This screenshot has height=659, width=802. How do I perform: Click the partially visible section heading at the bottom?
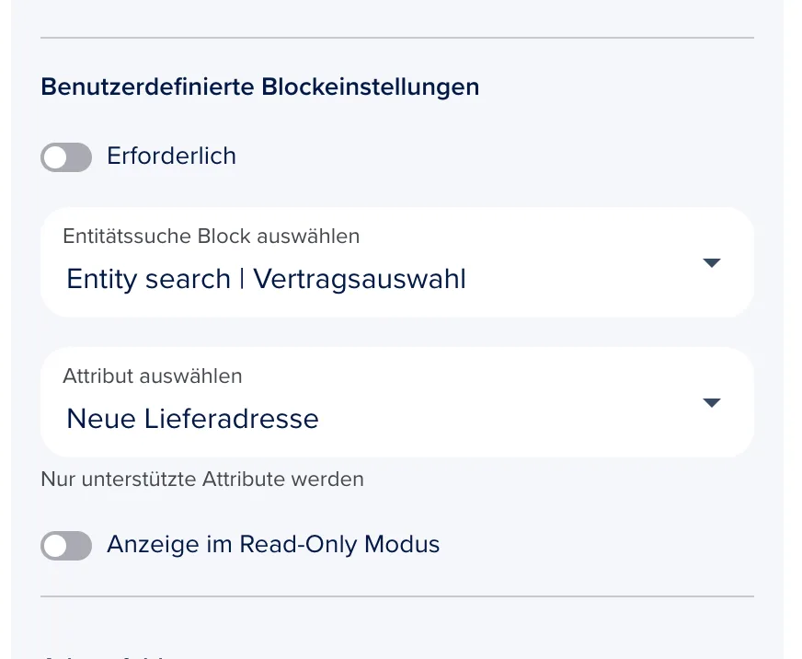tap(108, 655)
